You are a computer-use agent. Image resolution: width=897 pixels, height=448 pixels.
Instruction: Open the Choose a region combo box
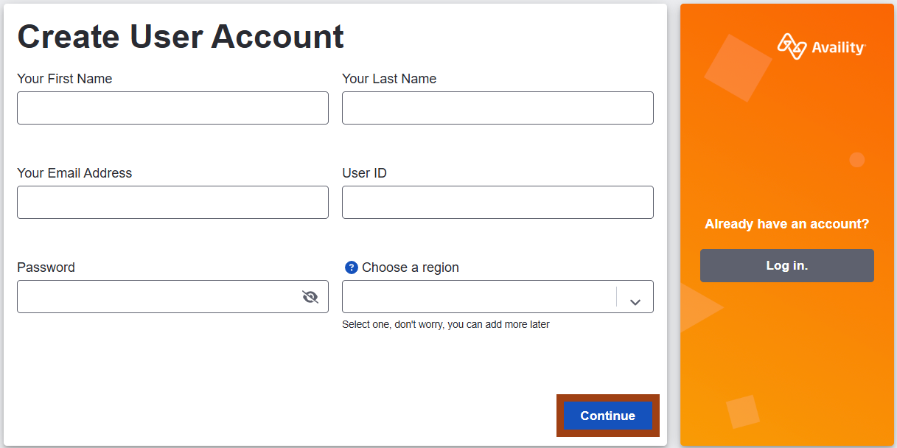tap(498, 296)
